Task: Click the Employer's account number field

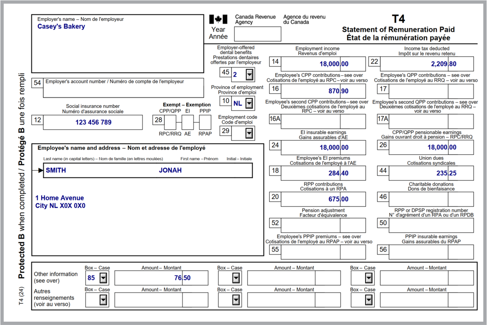Action: pyautogui.click(x=124, y=91)
